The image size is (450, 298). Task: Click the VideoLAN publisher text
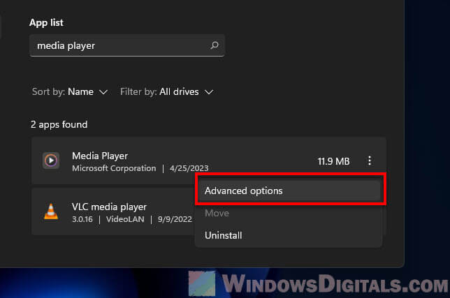click(125, 219)
